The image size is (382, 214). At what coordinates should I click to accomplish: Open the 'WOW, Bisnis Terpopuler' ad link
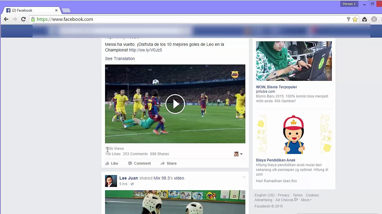[277, 87]
